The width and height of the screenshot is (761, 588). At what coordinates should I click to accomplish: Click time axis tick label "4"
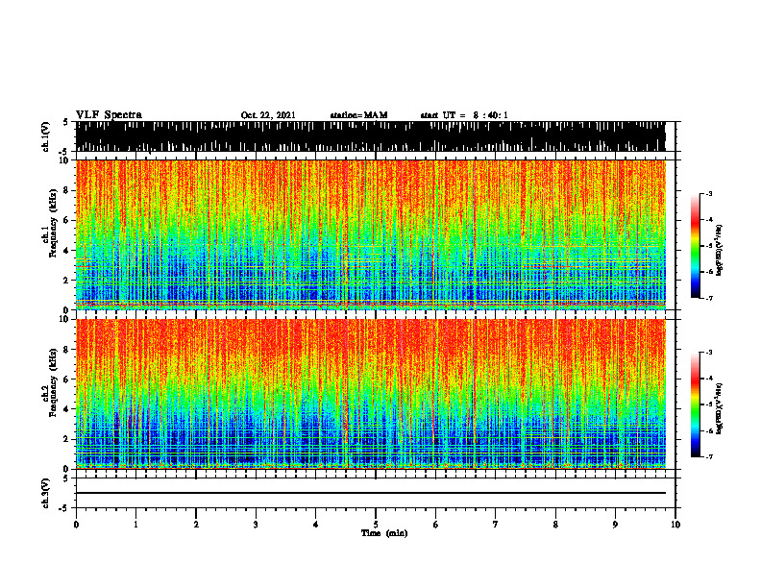(316, 525)
